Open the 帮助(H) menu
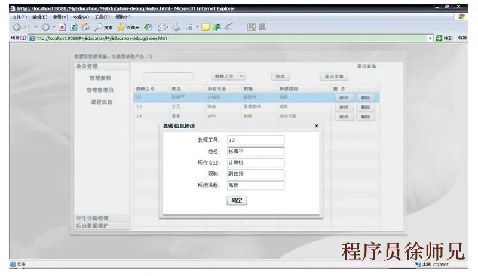Screen dimensions: 478x276 [123, 17]
